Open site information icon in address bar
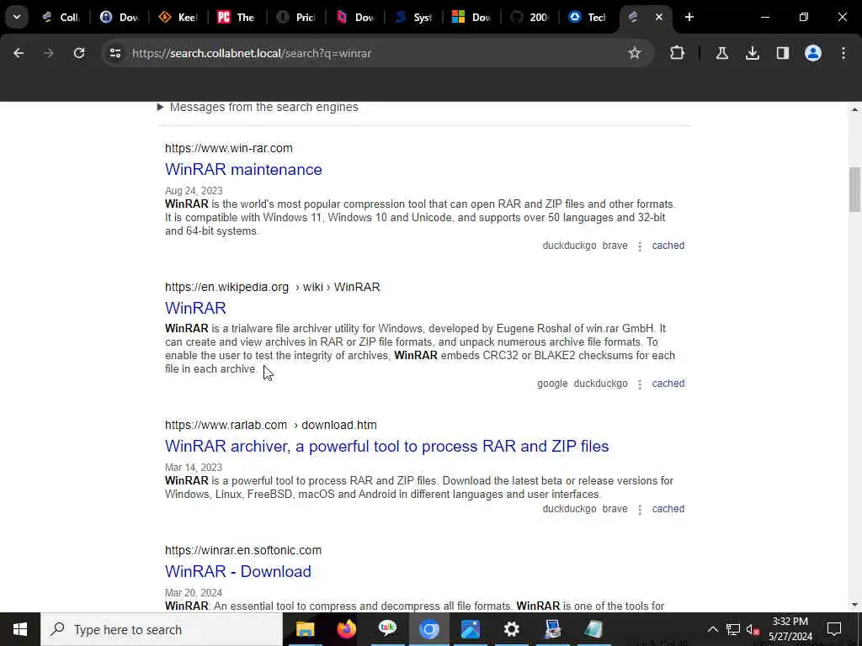Image resolution: width=862 pixels, height=646 pixels. point(114,53)
